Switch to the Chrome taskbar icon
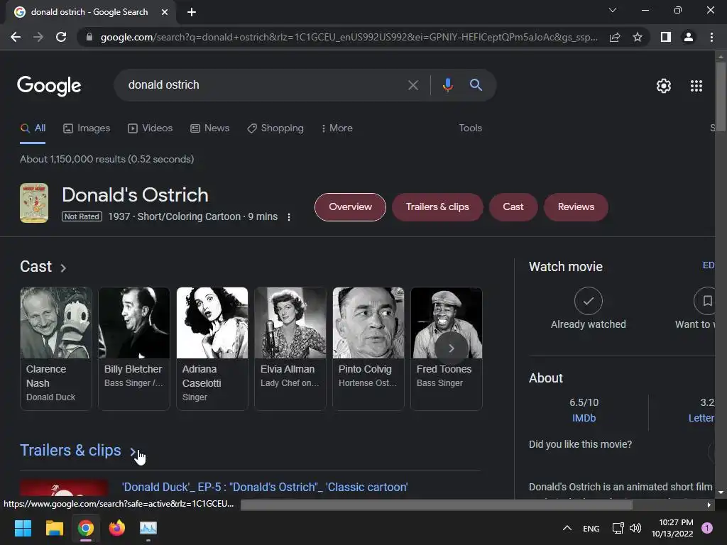The width and height of the screenshot is (727, 545). click(x=86, y=528)
